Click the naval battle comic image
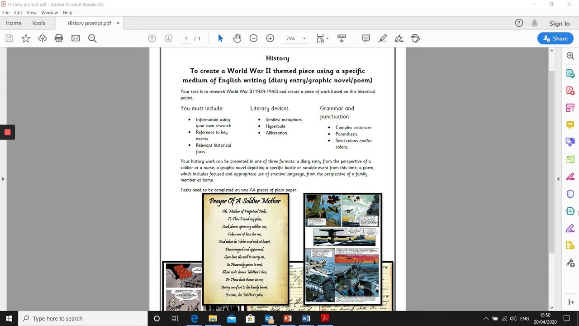This screenshot has height=326, width=579. tap(343, 249)
